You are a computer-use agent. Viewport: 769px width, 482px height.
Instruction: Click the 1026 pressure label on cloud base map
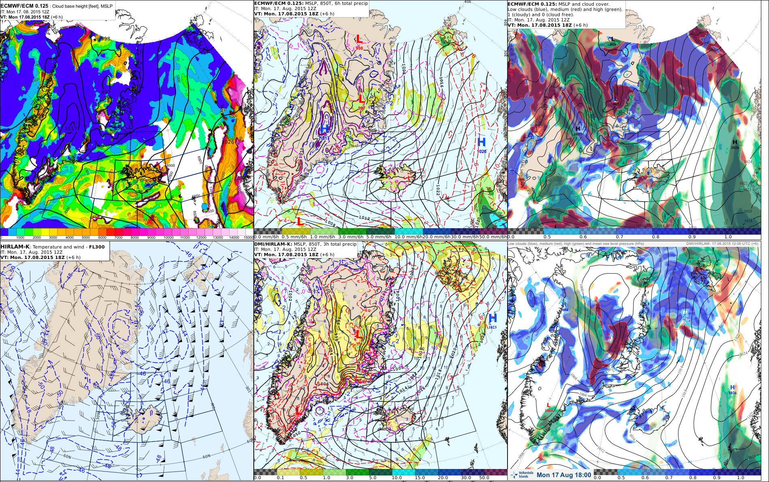(229, 142)
